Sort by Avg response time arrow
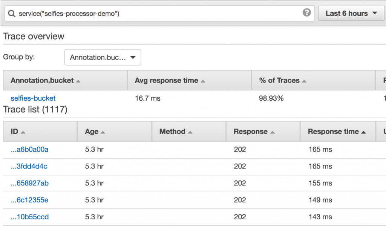The height and width of the screenshot is (228, 386). pos(203,81)
